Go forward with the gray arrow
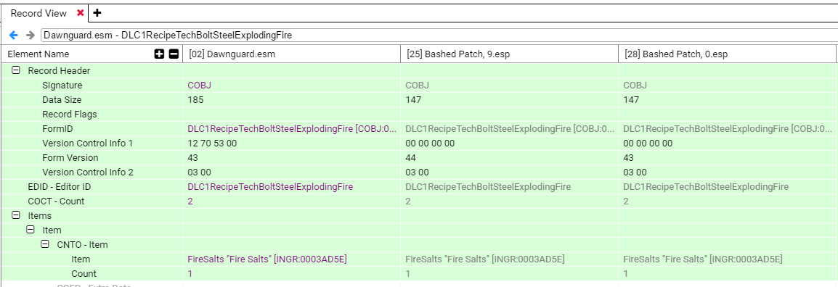Image resolution: width=838 pixels, height=287 pixels. [x=30, y=36]
